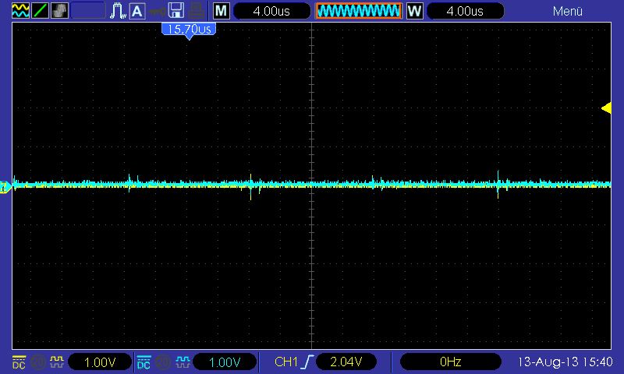Click the pulse waveform acquisition icon
The height and width of the screenshot is (374, 624).
(118, 11)
